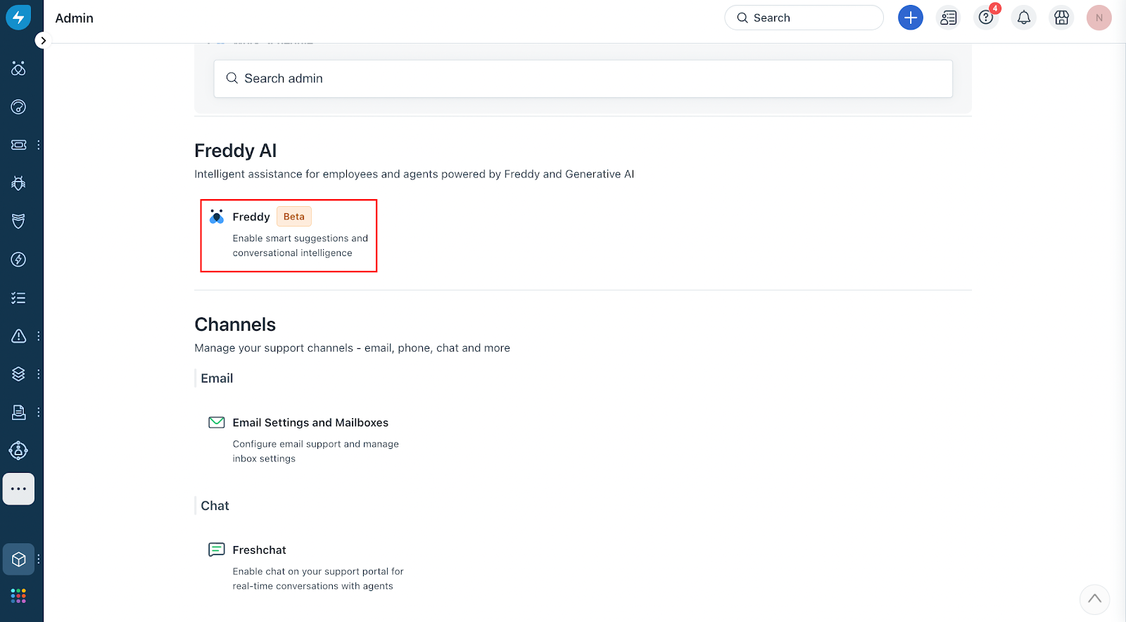Expand the sidebar with the arrow toggle
Image resolution: width=1126 pixels, height=622 pixels.
(43, 41)
